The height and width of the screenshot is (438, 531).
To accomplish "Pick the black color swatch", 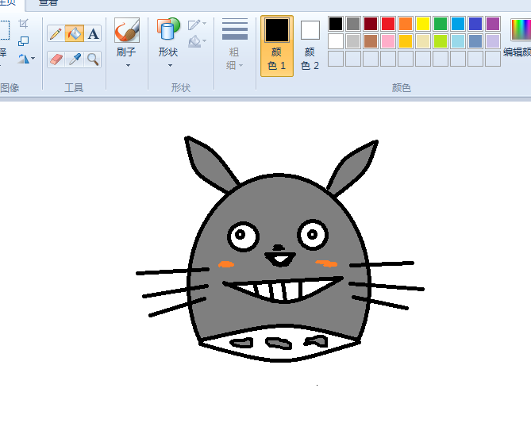I will (336, 24).
